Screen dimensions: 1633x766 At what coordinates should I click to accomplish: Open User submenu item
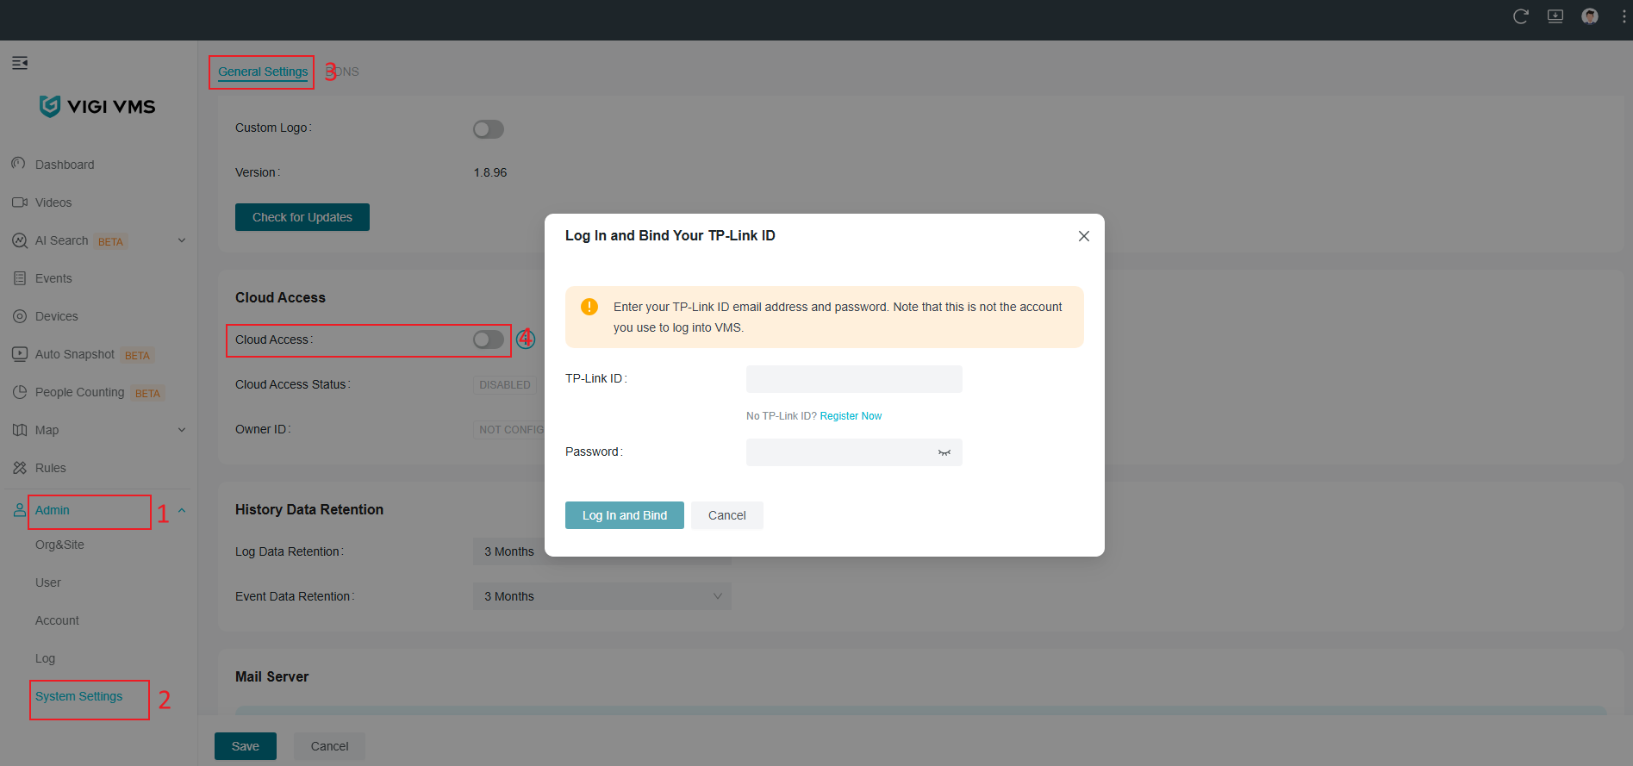point(48,582)
